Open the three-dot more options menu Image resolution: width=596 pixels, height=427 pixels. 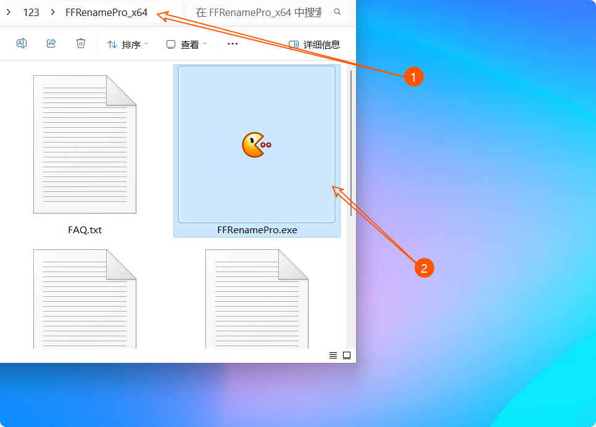click(x=232, y=44)
